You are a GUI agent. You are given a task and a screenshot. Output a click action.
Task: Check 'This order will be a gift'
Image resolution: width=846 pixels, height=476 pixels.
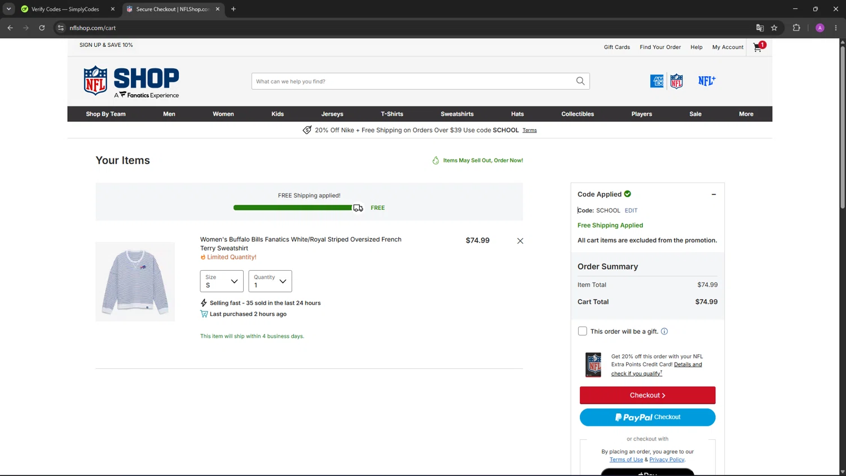coord(583,332)
